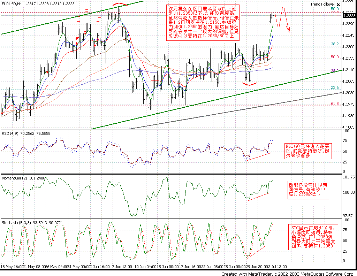Image resolution: width=357 pixels, height=276 pixels.
Task: Click the 1.1930 price axis label
Action: pyautogui.click(x=349, y=116)
